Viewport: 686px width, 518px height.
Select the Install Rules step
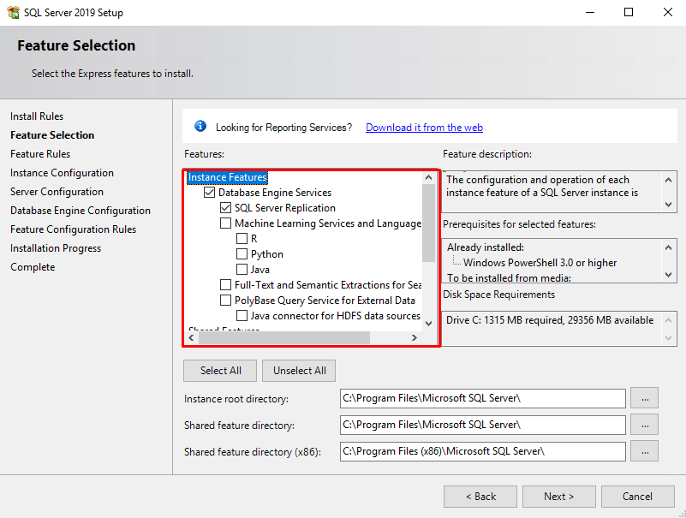[37, 116]
